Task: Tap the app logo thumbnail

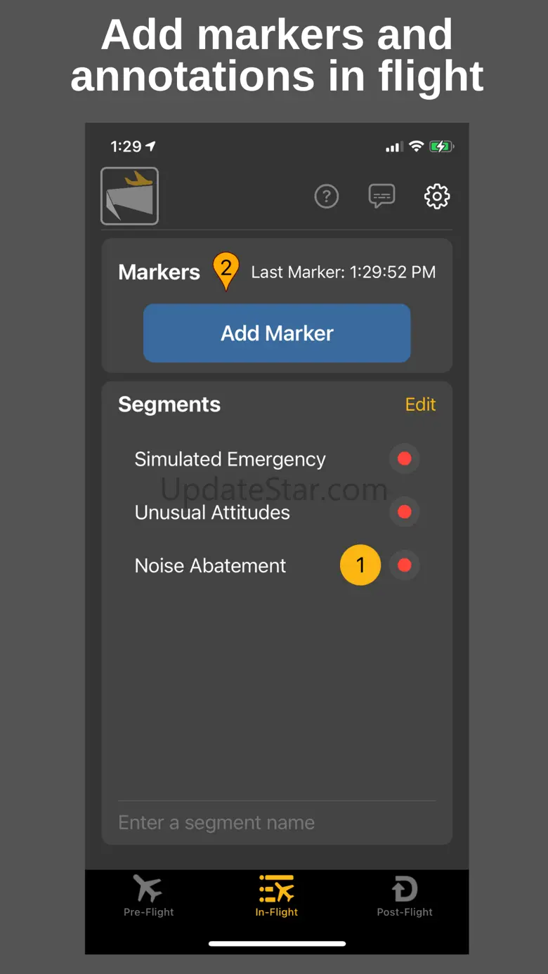Action: click(129, 196)
